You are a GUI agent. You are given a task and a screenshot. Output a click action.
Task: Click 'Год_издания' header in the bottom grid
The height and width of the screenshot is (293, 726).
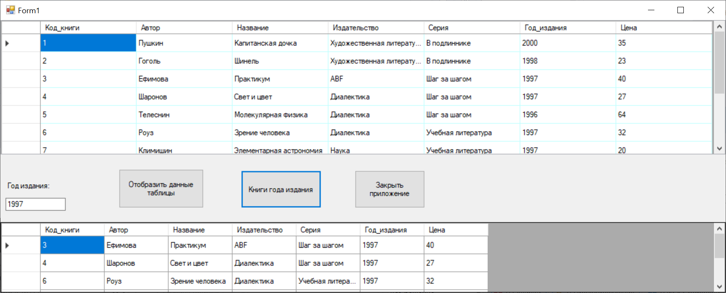tap(391, 230)
